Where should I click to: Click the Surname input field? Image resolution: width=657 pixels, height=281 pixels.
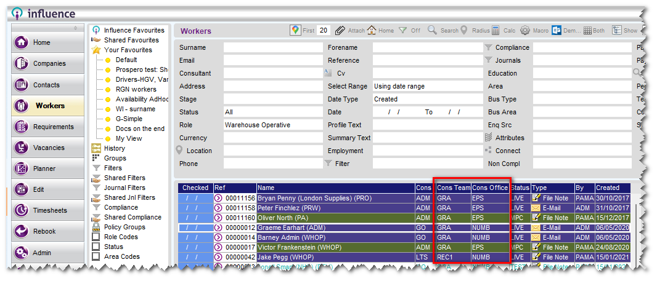[x=272, y=47]
